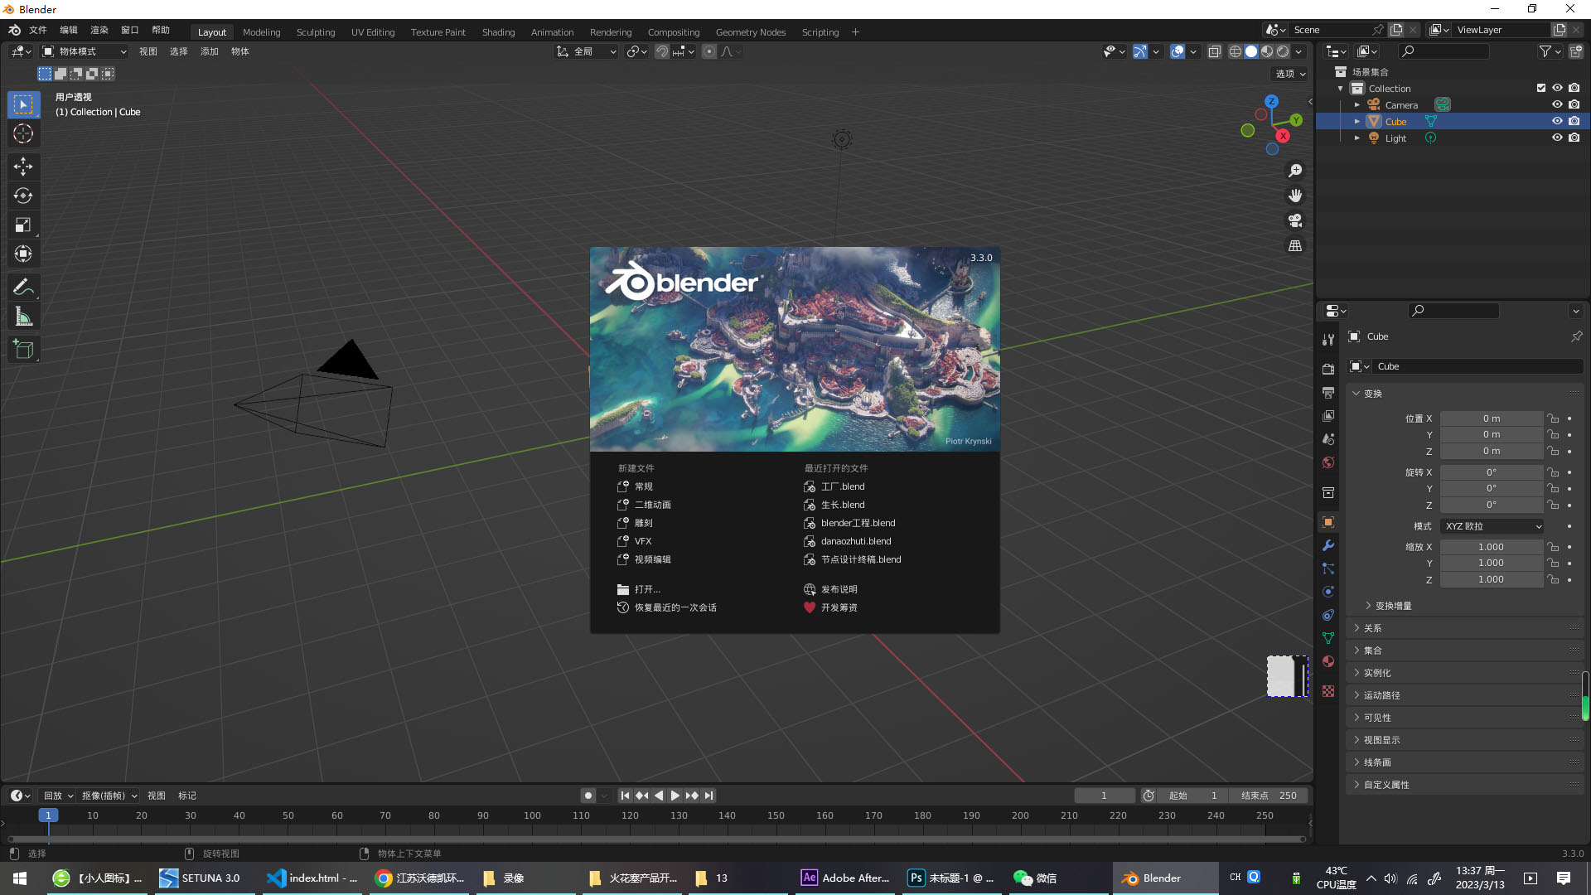Hide Cube in viewport via eye icon
This screenshot has width=1591, height=895.
click(x=1557, y=121)
